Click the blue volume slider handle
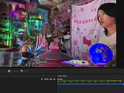The height and width of the screenshot is (93, 124). (x=123, y=84)
